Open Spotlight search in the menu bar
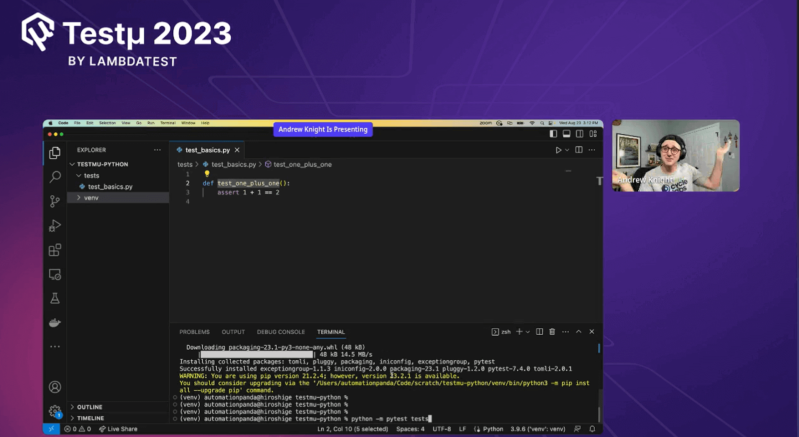This screenshot has width=799, height=437. [542, 123]
